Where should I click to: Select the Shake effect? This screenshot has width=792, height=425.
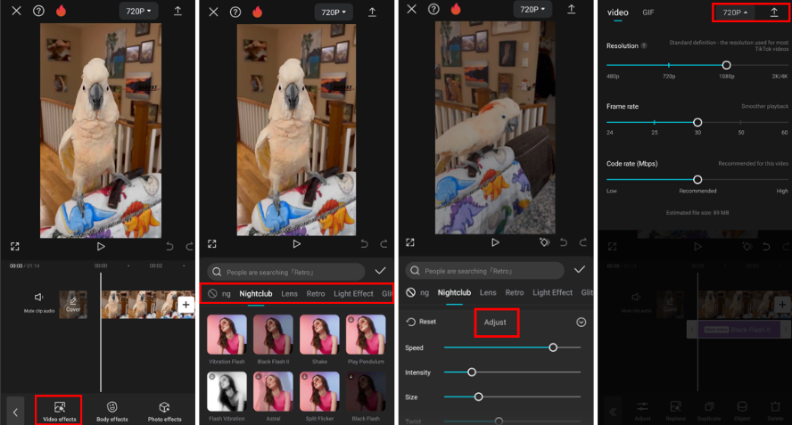(319, 339)
